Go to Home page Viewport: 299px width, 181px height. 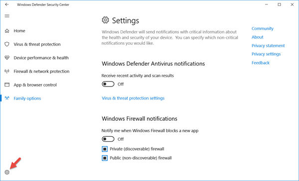click(19, 31)
